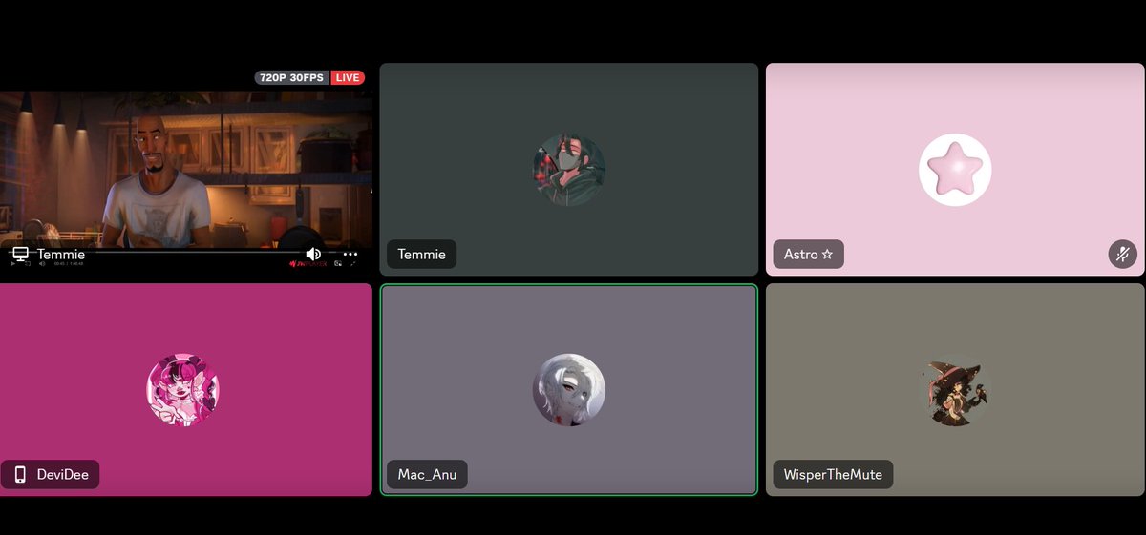This screenshot has height=535, width=1146.
Task: Click Astro's pink star avatar
Action: [x=955, y=169]
